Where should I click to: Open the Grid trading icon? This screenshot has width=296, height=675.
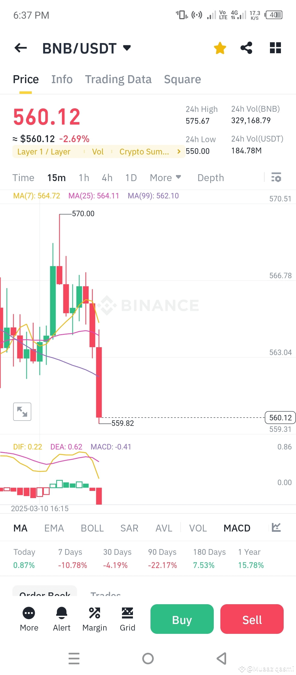pos(127,613)
